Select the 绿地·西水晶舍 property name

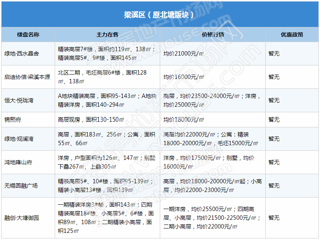[21, 54]
